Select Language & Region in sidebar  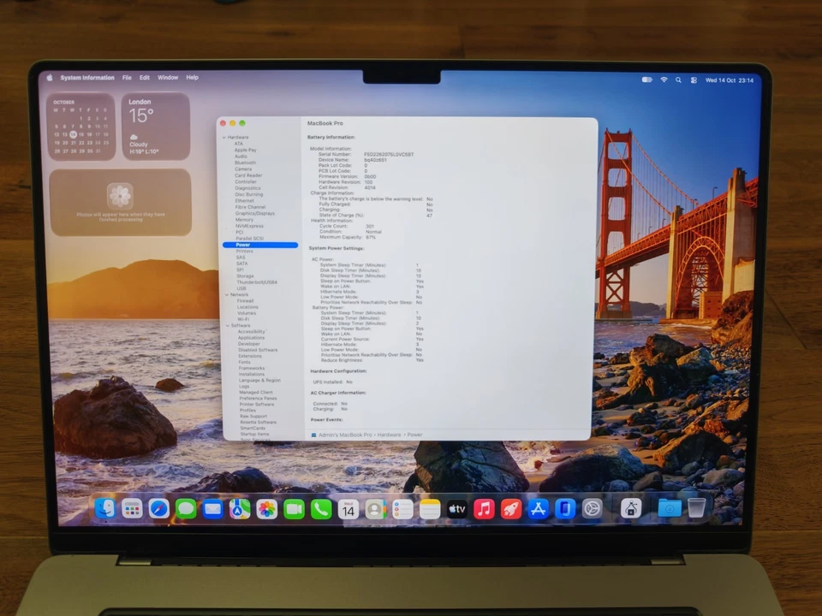pos(259,380)
